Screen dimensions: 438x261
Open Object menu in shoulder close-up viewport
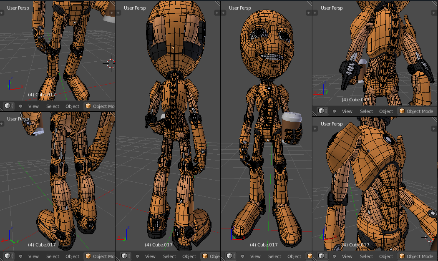(386, 256)
